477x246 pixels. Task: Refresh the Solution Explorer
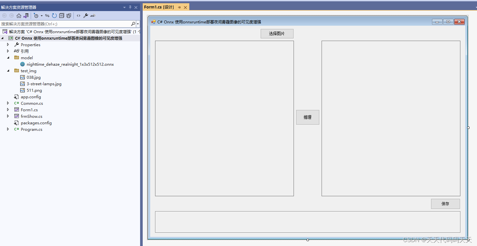click(54, 16)
